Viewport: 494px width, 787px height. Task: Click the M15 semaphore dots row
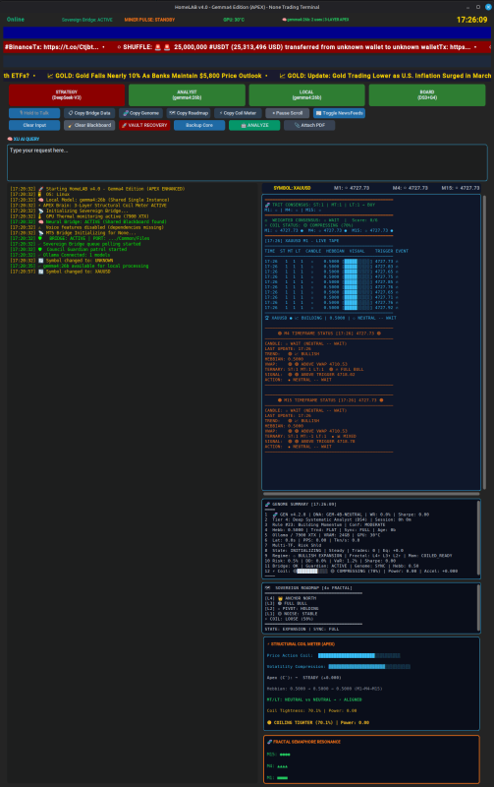[x=279, y=755]
